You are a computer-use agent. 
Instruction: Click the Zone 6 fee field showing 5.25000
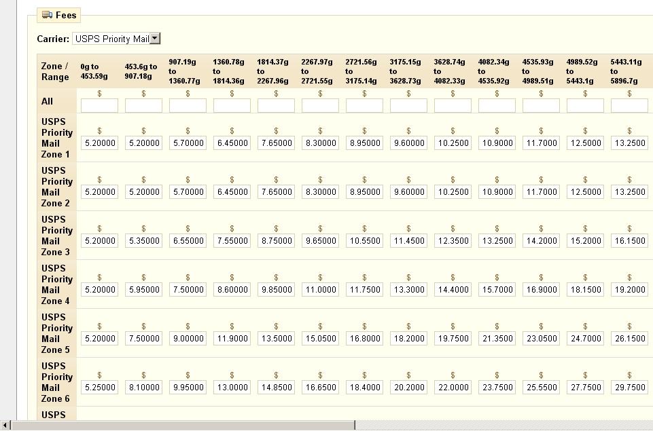pyautogui.click(x=99, y=388)
